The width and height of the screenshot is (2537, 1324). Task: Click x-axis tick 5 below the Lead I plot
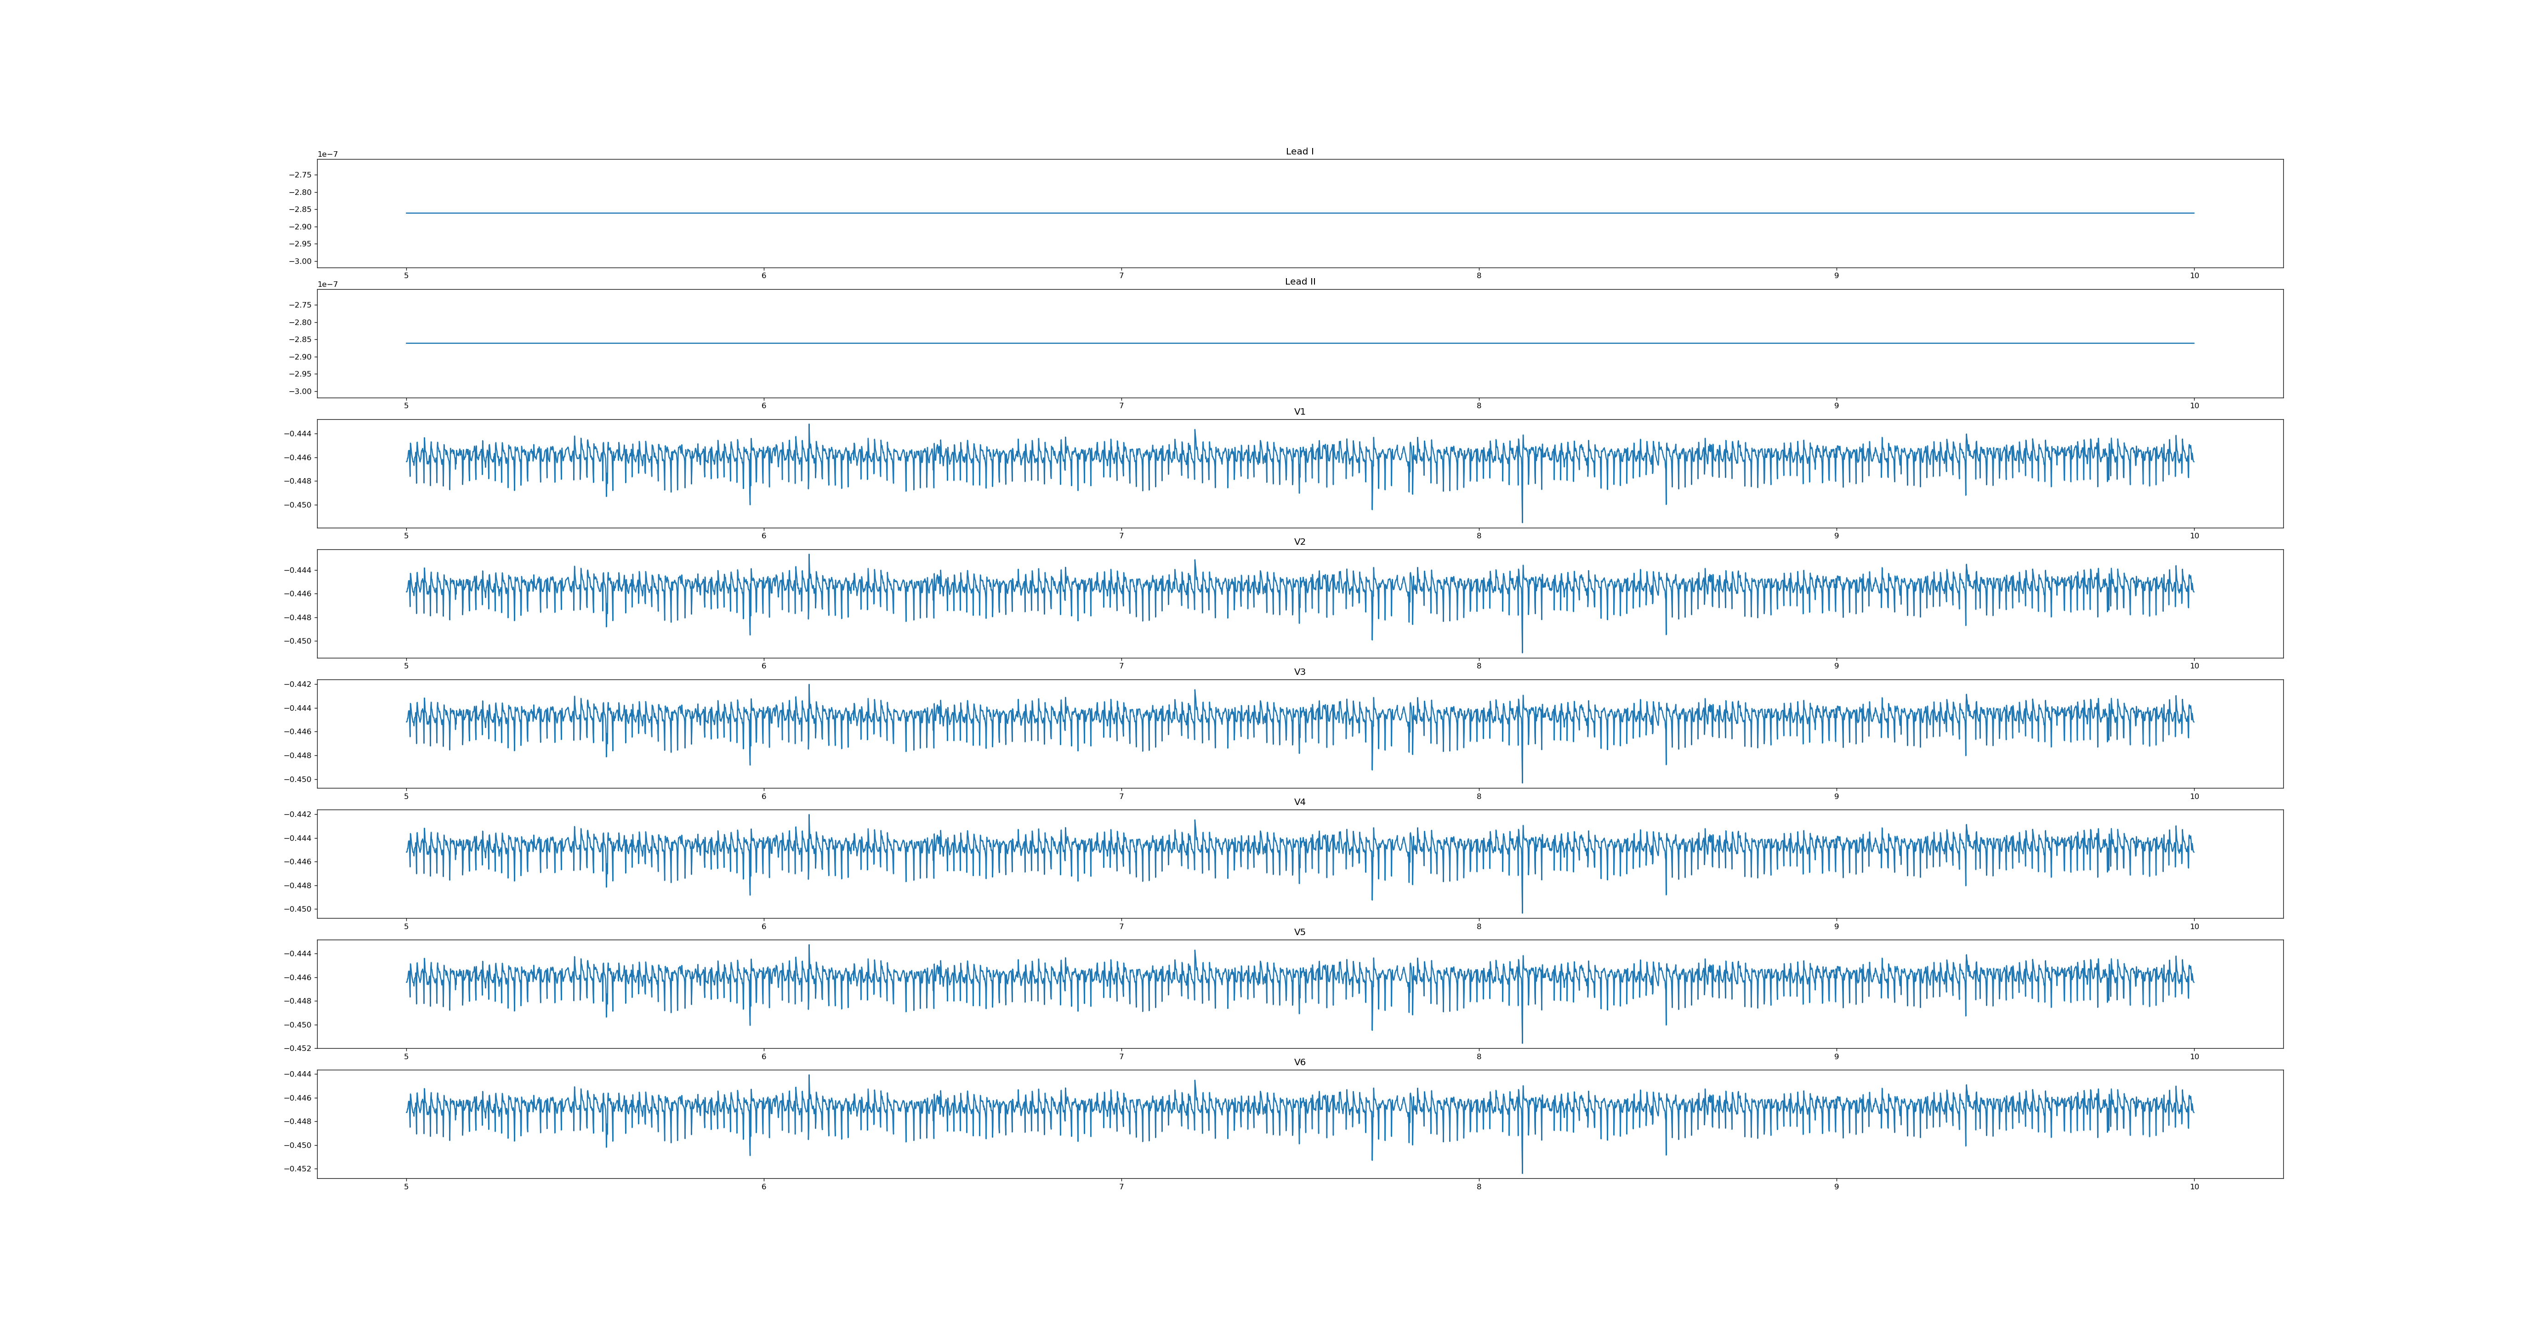tap(406, 276)
